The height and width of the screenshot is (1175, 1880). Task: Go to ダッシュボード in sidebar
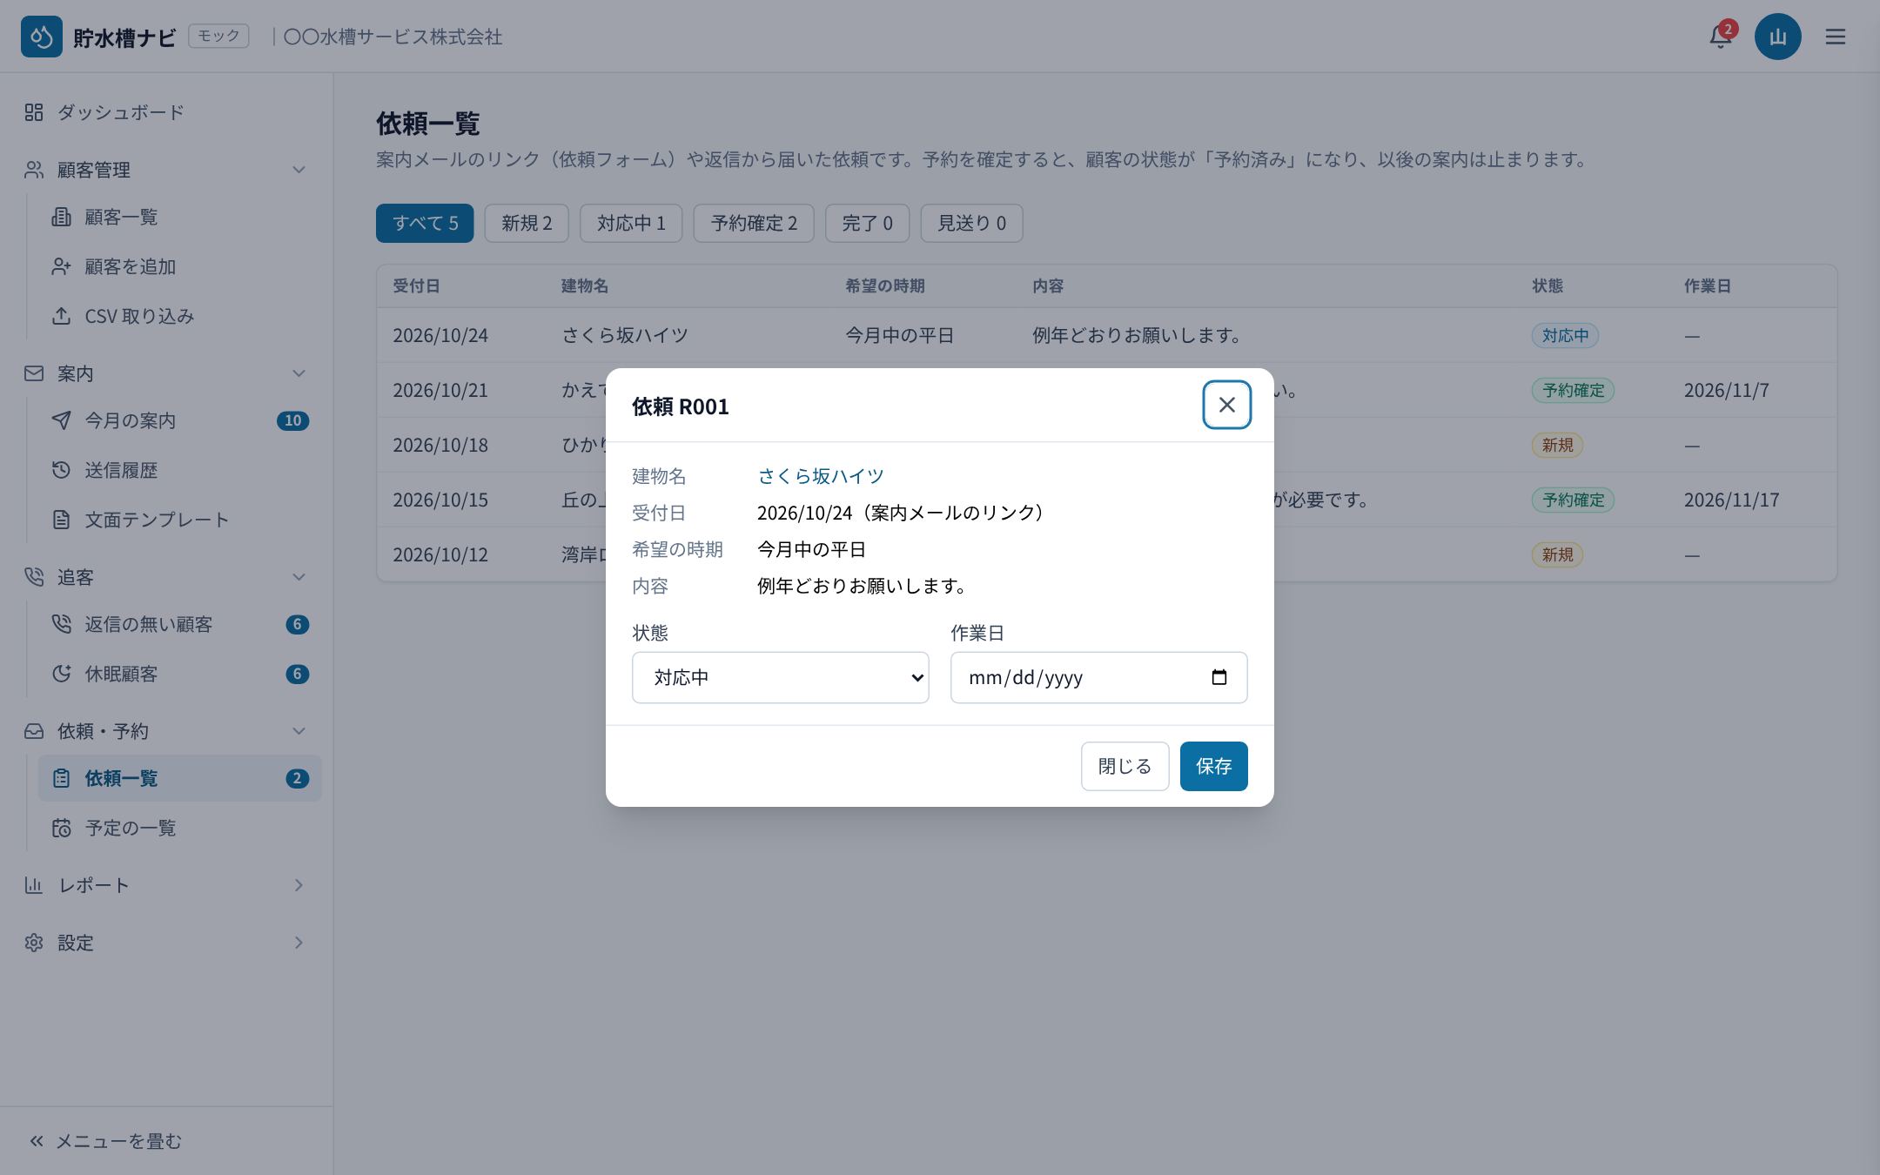point(166,112)
